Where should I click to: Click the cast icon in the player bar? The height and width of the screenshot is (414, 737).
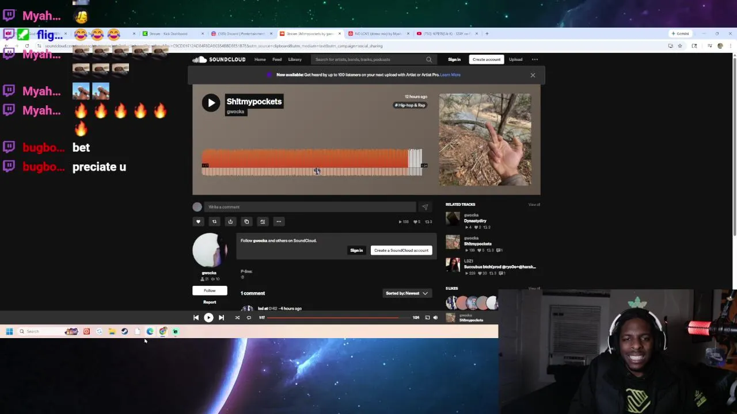[427, 317]
